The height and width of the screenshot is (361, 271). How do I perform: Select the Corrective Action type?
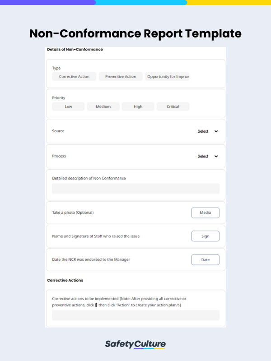[x=74, y=77]
